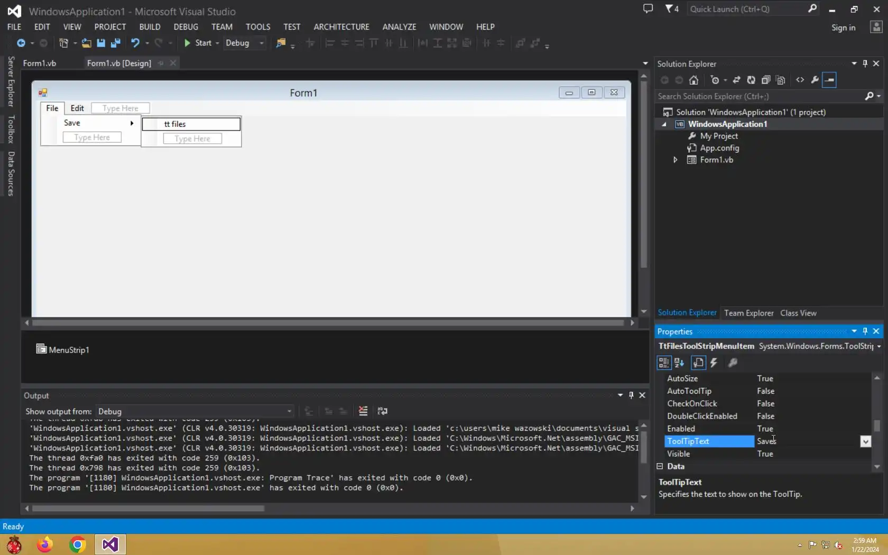
Task: Open the Server Explorer side tab
Action: (x=11, y=81)
